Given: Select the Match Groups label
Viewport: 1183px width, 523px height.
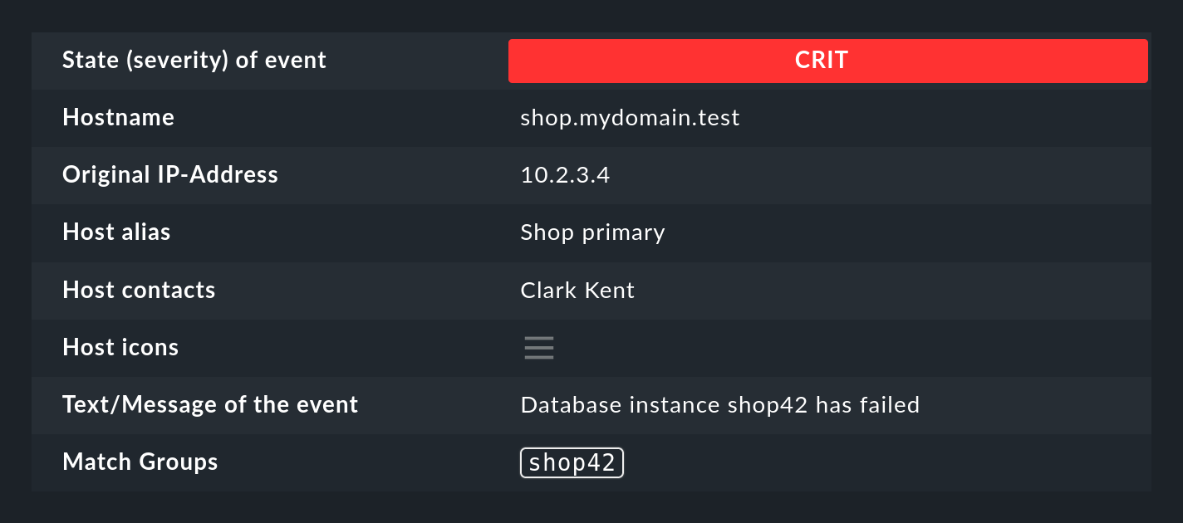Looking at the screenshot, I should click(x=140, y=462).
